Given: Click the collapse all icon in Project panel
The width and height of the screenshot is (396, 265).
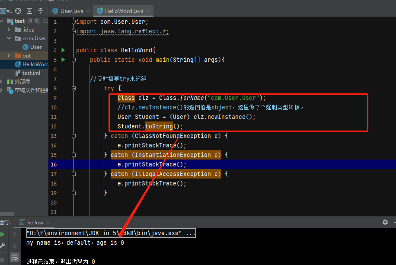Looking at the screenshot, I should coord(40,11).
